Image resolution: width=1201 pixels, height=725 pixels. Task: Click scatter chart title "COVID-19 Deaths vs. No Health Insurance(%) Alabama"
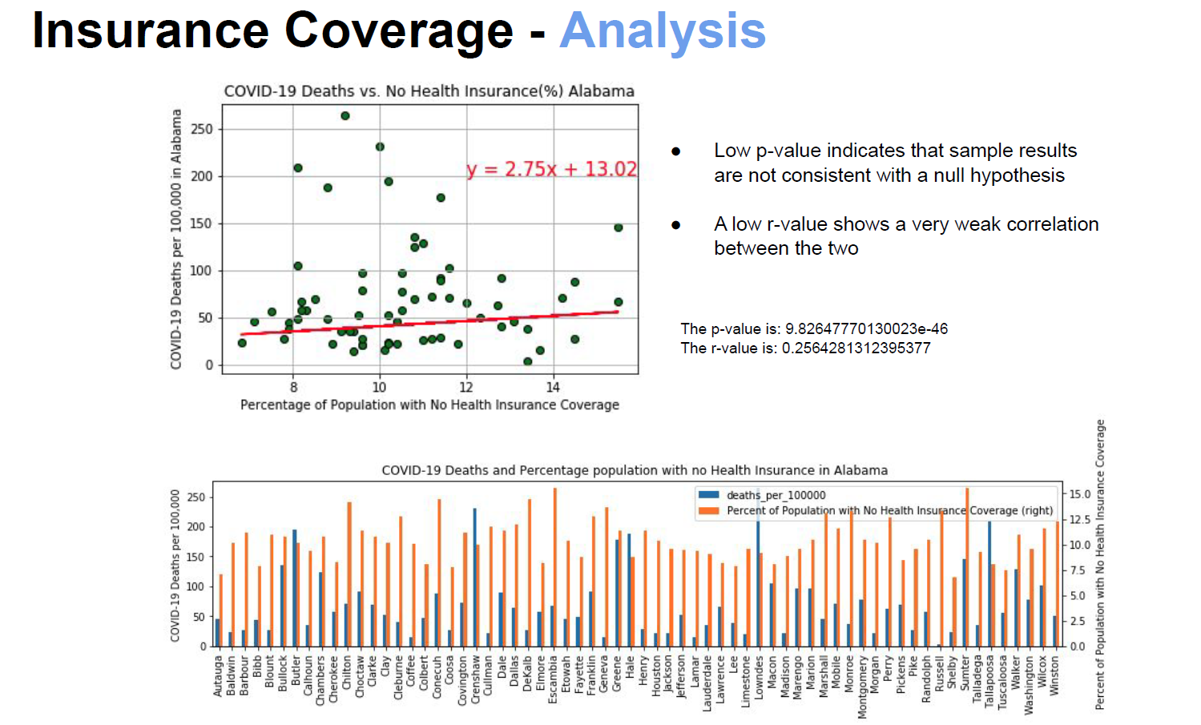tap(429, 91)
